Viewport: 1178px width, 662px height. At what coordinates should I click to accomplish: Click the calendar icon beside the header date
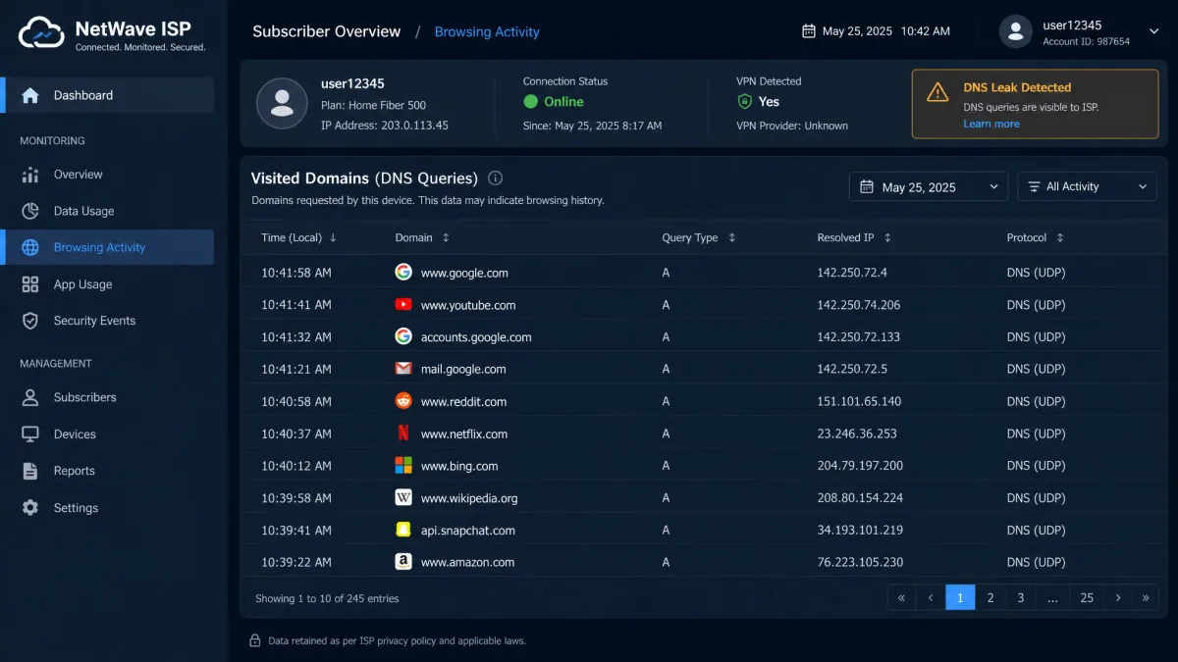click(x=809, y=31)
